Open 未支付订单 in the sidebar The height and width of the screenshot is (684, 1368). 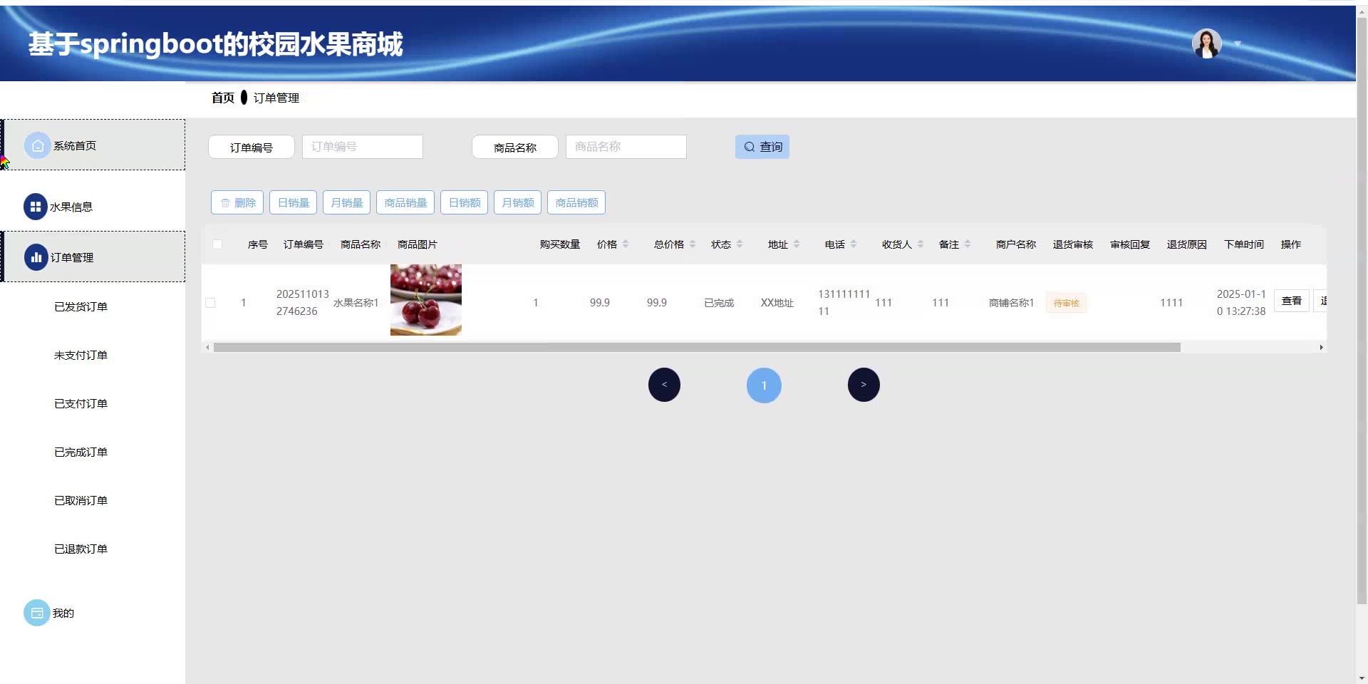point(81,355)
